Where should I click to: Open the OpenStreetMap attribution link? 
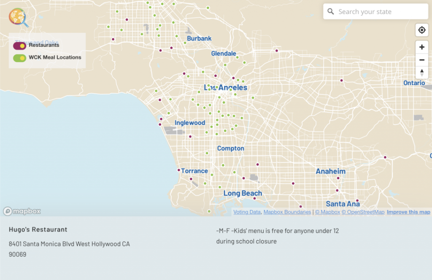pos(363,212)
